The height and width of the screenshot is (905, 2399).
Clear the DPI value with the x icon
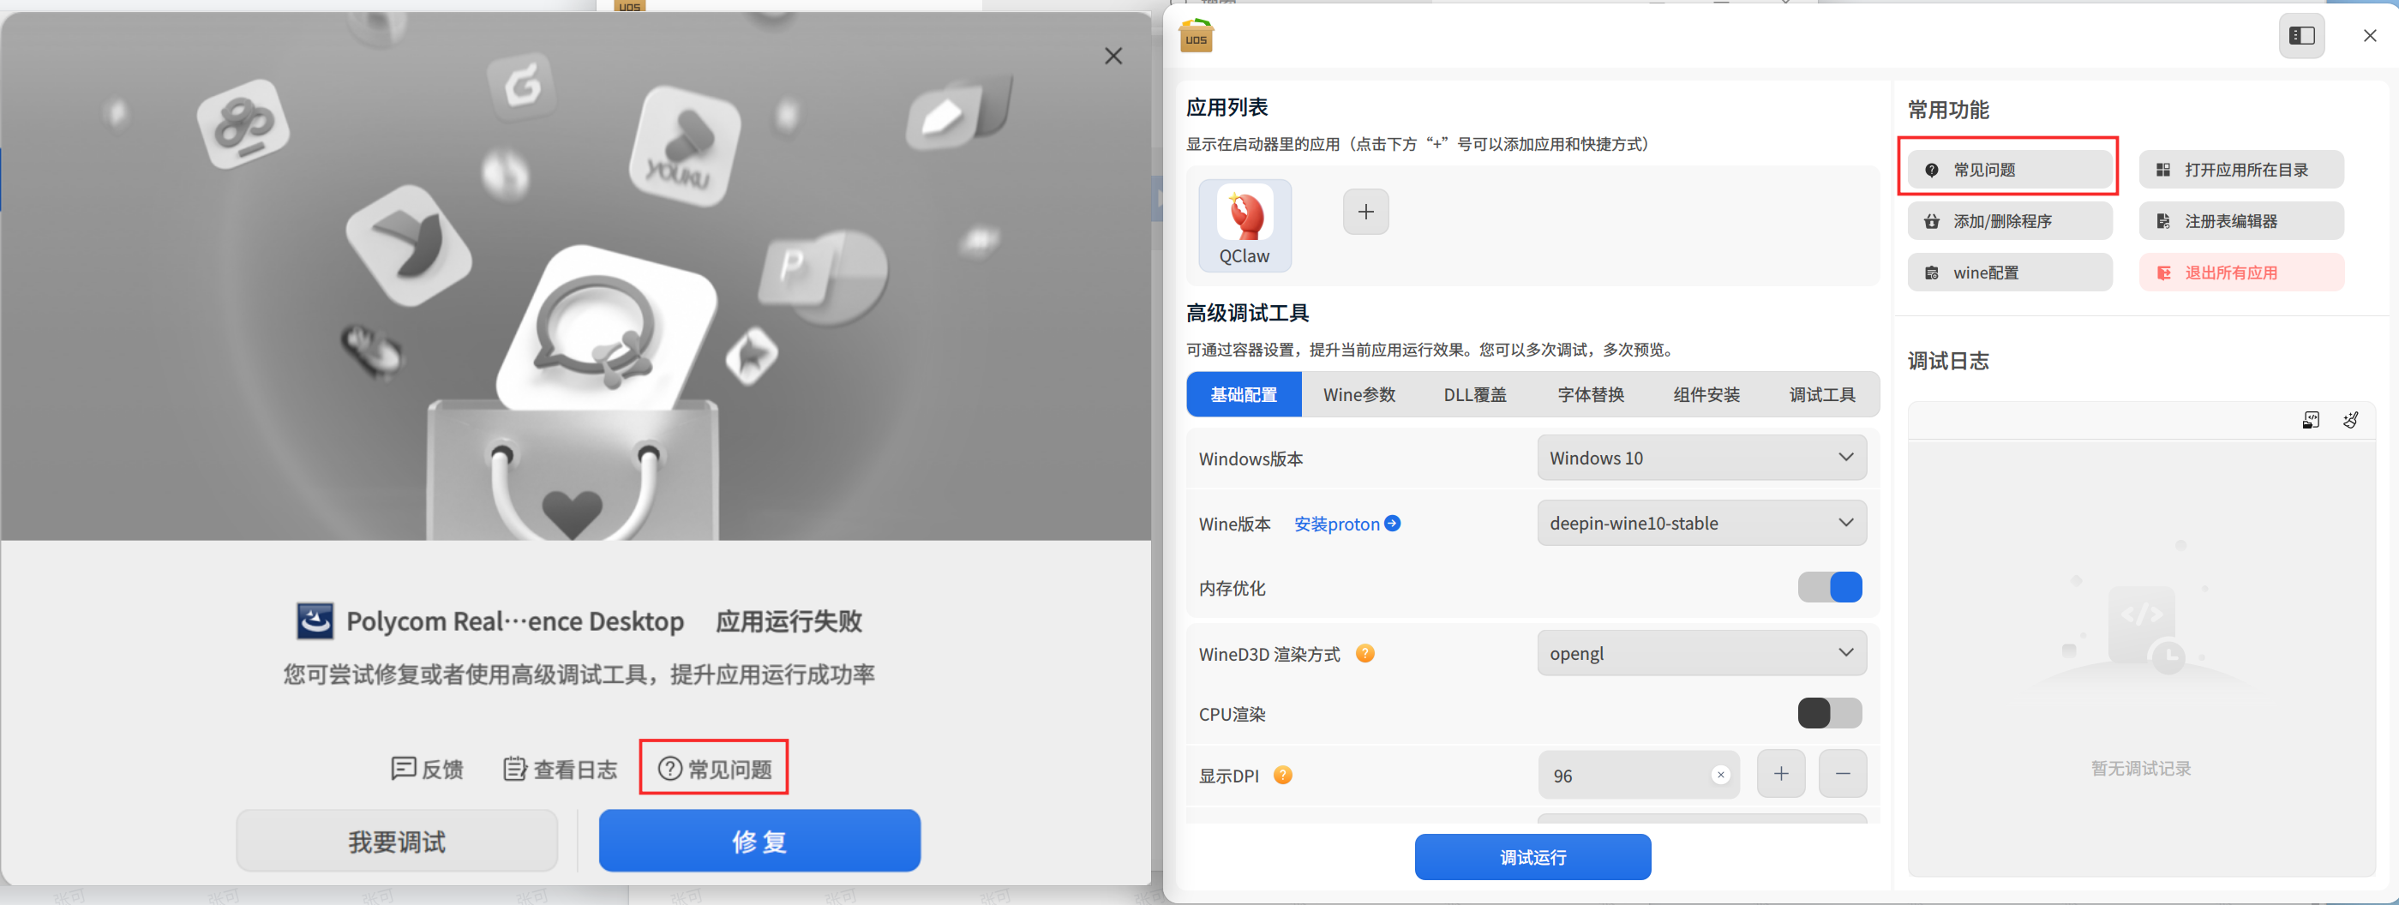[1721, 775]
